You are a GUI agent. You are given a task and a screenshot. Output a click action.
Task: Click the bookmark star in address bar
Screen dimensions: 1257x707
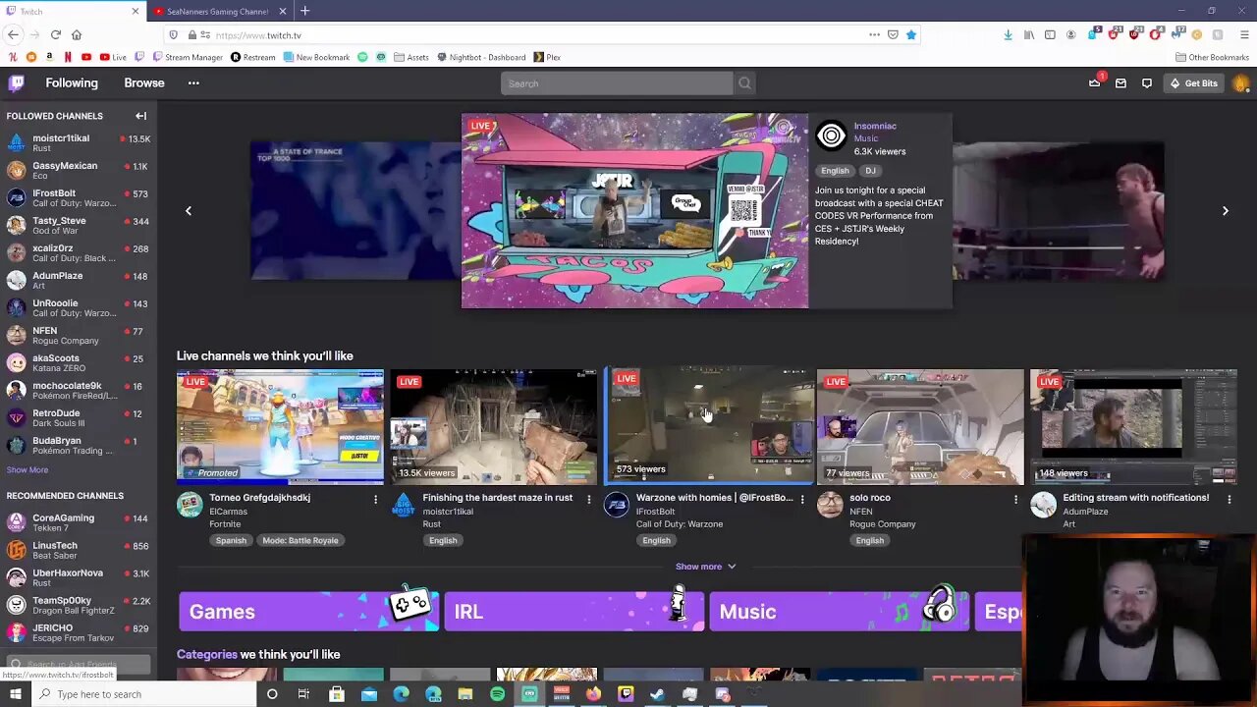911,35
